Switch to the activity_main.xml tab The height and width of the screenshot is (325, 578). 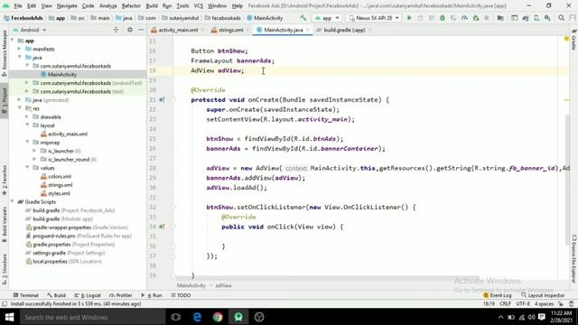point(178,30)
